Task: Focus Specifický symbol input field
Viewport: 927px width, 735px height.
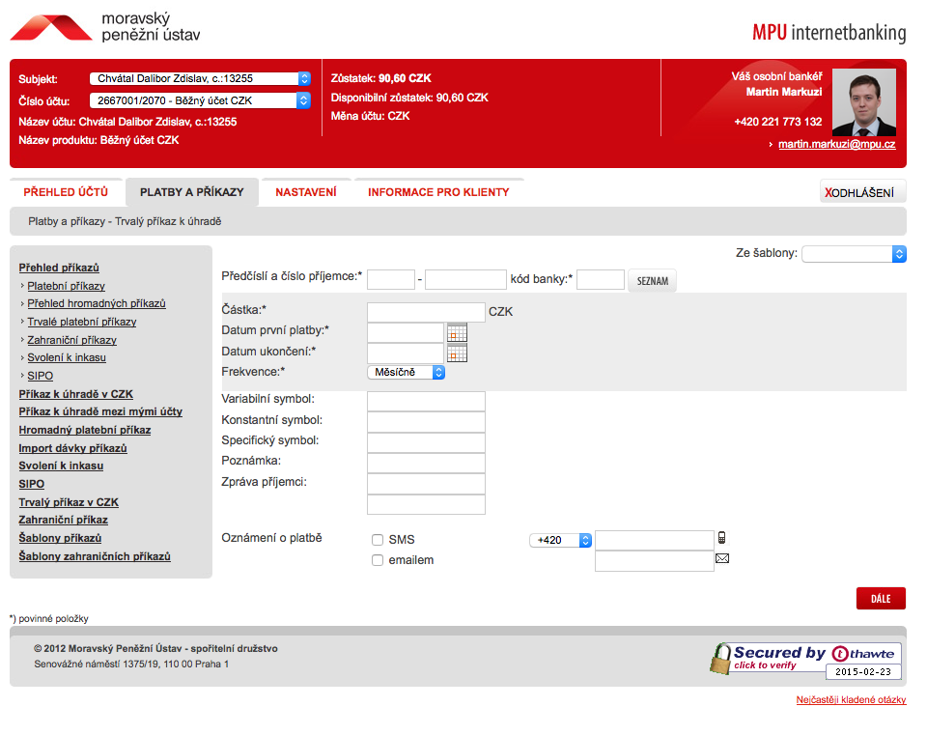Action: click(x=426, y=442)
